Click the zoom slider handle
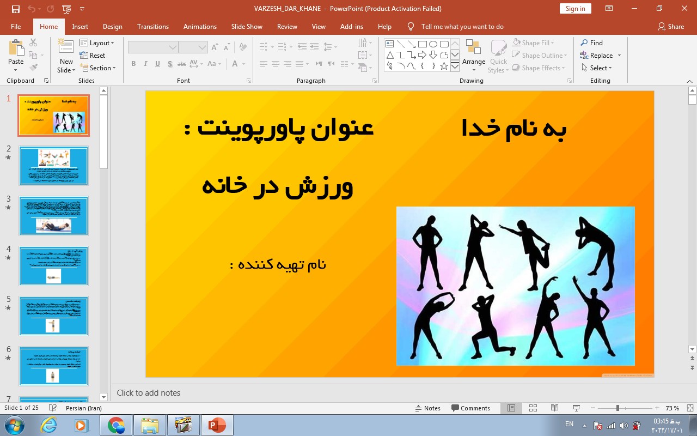The width and height of the screenshot is (697, 436). tap(617, 408)
